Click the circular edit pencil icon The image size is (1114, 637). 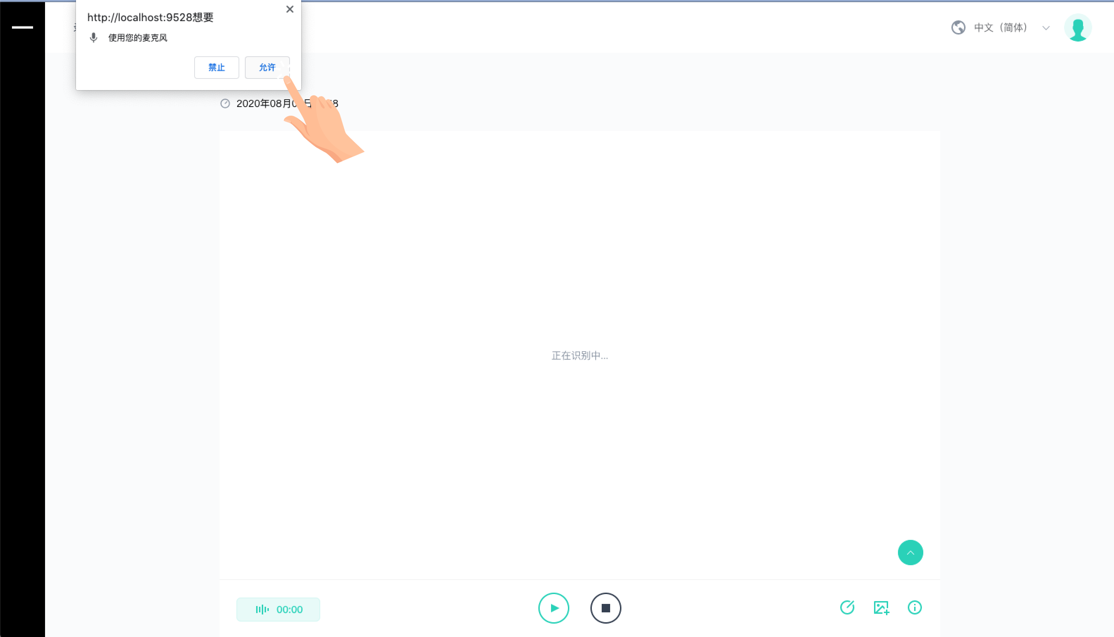847,607
